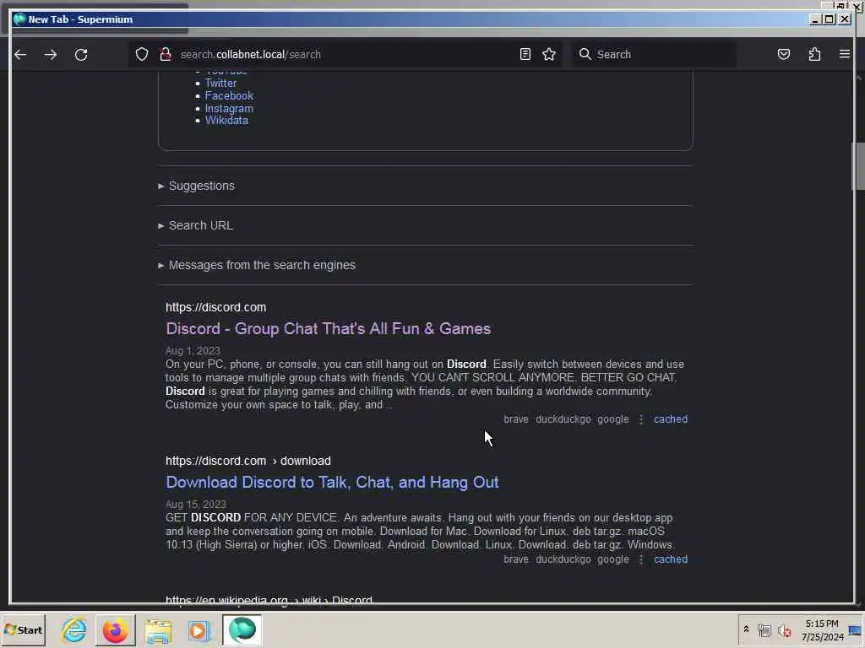
Task: Click the muted volume tray icon
Action: (x=785, y=630)
